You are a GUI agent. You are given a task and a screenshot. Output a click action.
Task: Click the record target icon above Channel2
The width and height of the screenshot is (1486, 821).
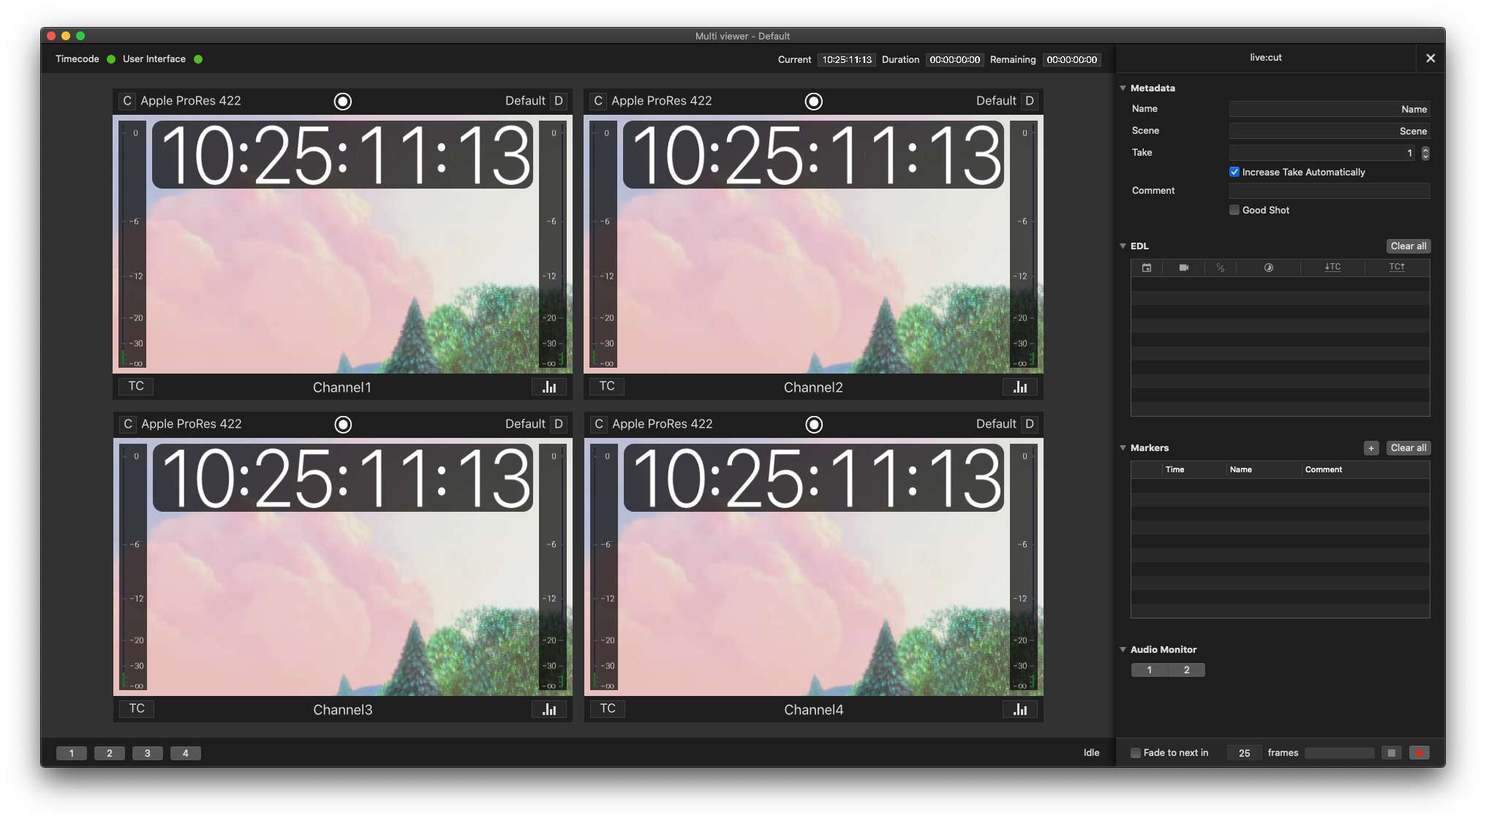point(813,102)
